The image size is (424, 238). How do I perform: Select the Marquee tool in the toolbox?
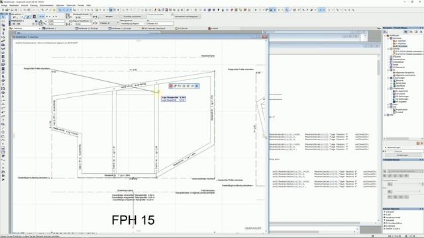[x=3, y=21]
